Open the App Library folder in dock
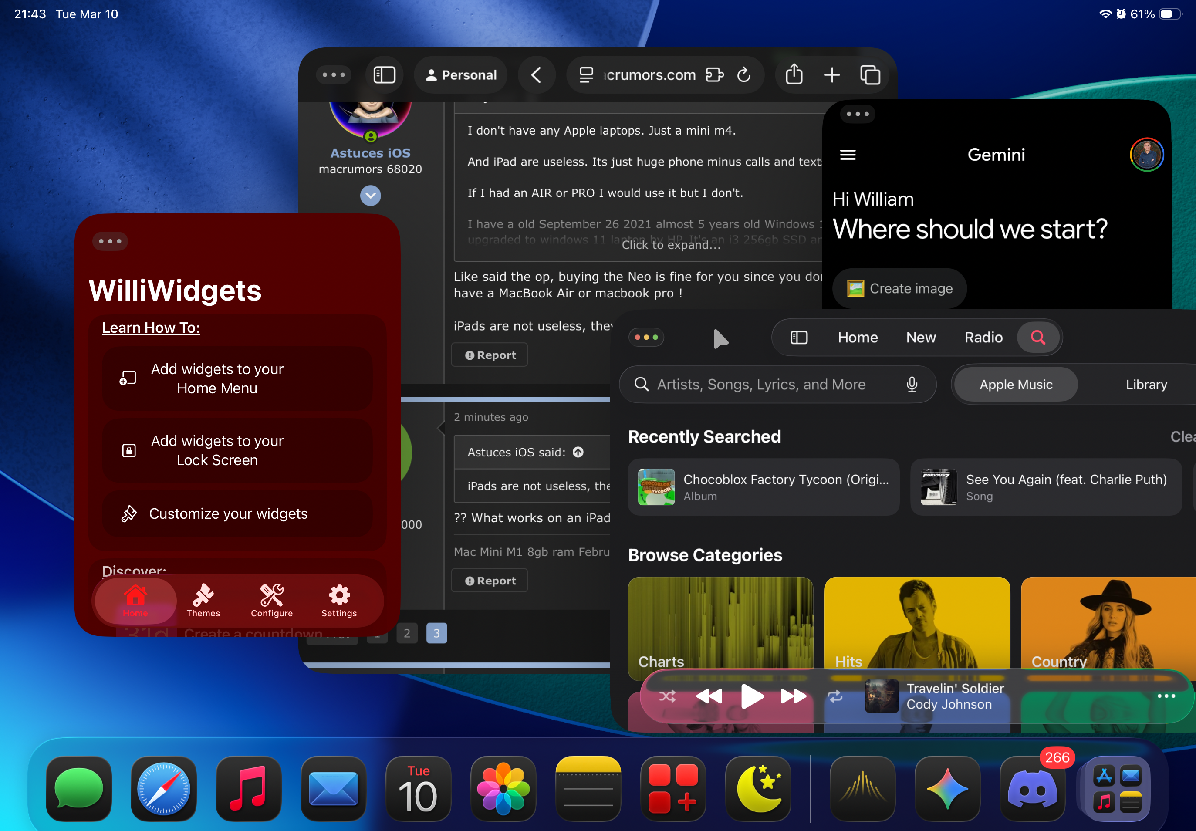1196x831 pixels. (1117, 789)
